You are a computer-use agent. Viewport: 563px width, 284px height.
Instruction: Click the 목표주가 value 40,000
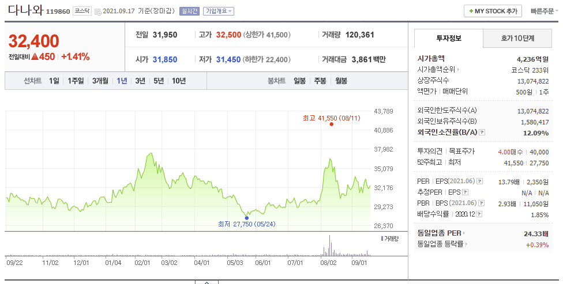[539, 152]
